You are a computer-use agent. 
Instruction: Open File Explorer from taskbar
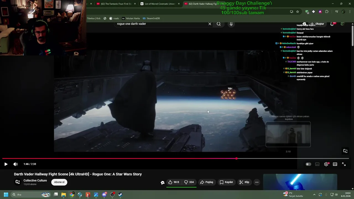click(x=64, y=195)
